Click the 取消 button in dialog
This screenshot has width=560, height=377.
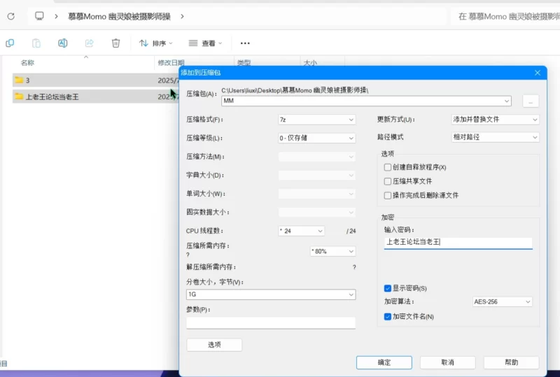click(x=447, y=362)
